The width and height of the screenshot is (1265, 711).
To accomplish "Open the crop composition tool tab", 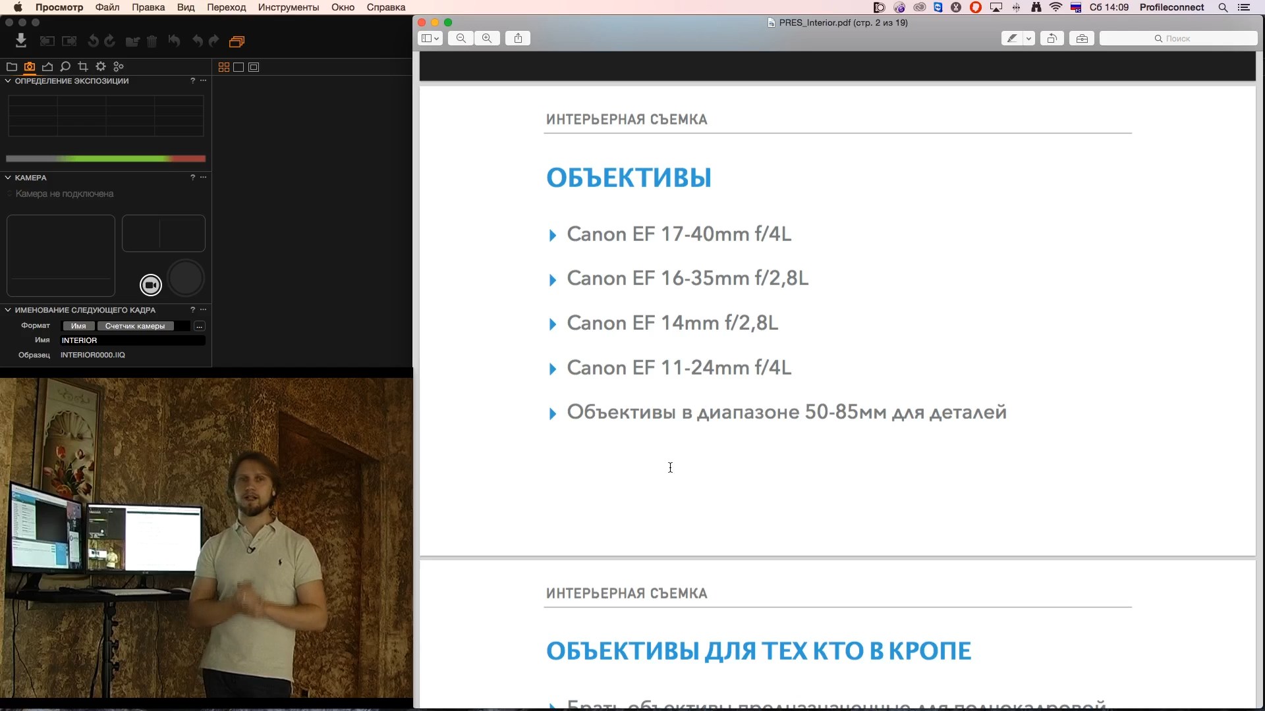I will 83,66.
